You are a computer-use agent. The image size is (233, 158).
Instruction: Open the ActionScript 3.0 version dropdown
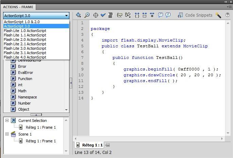(36, 16)
